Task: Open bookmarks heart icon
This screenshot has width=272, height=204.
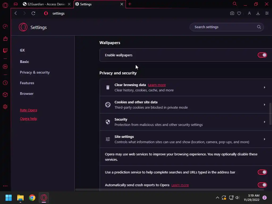Action: (x=239, y=13)
